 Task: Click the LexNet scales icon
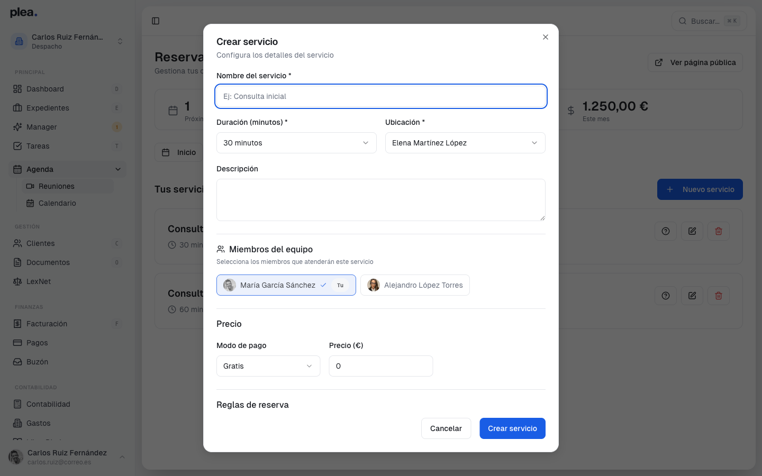17,281
